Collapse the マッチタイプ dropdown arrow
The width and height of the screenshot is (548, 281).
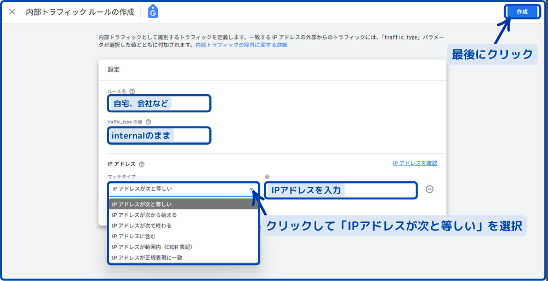tap(252, 189)
